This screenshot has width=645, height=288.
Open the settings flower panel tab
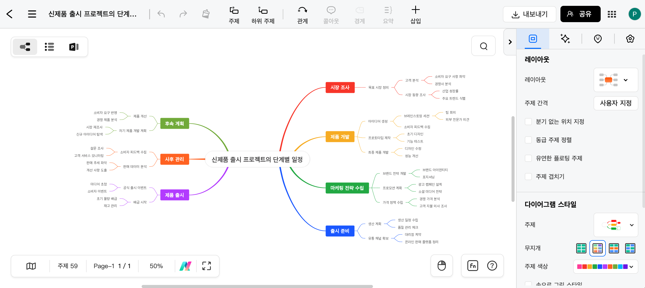click(630, 39)
